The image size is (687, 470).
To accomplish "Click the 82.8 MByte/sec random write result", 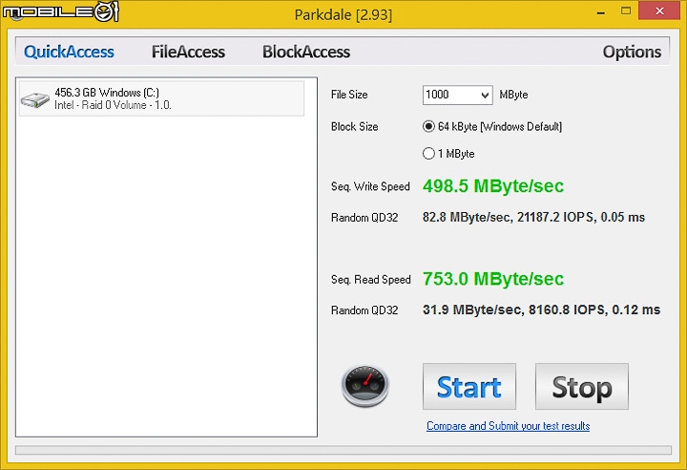I will (x=533, y=217).
